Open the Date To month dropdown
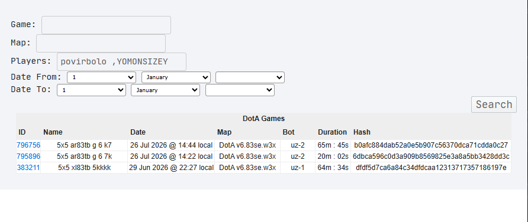528x222 pixels. click(x=166, y=90)
